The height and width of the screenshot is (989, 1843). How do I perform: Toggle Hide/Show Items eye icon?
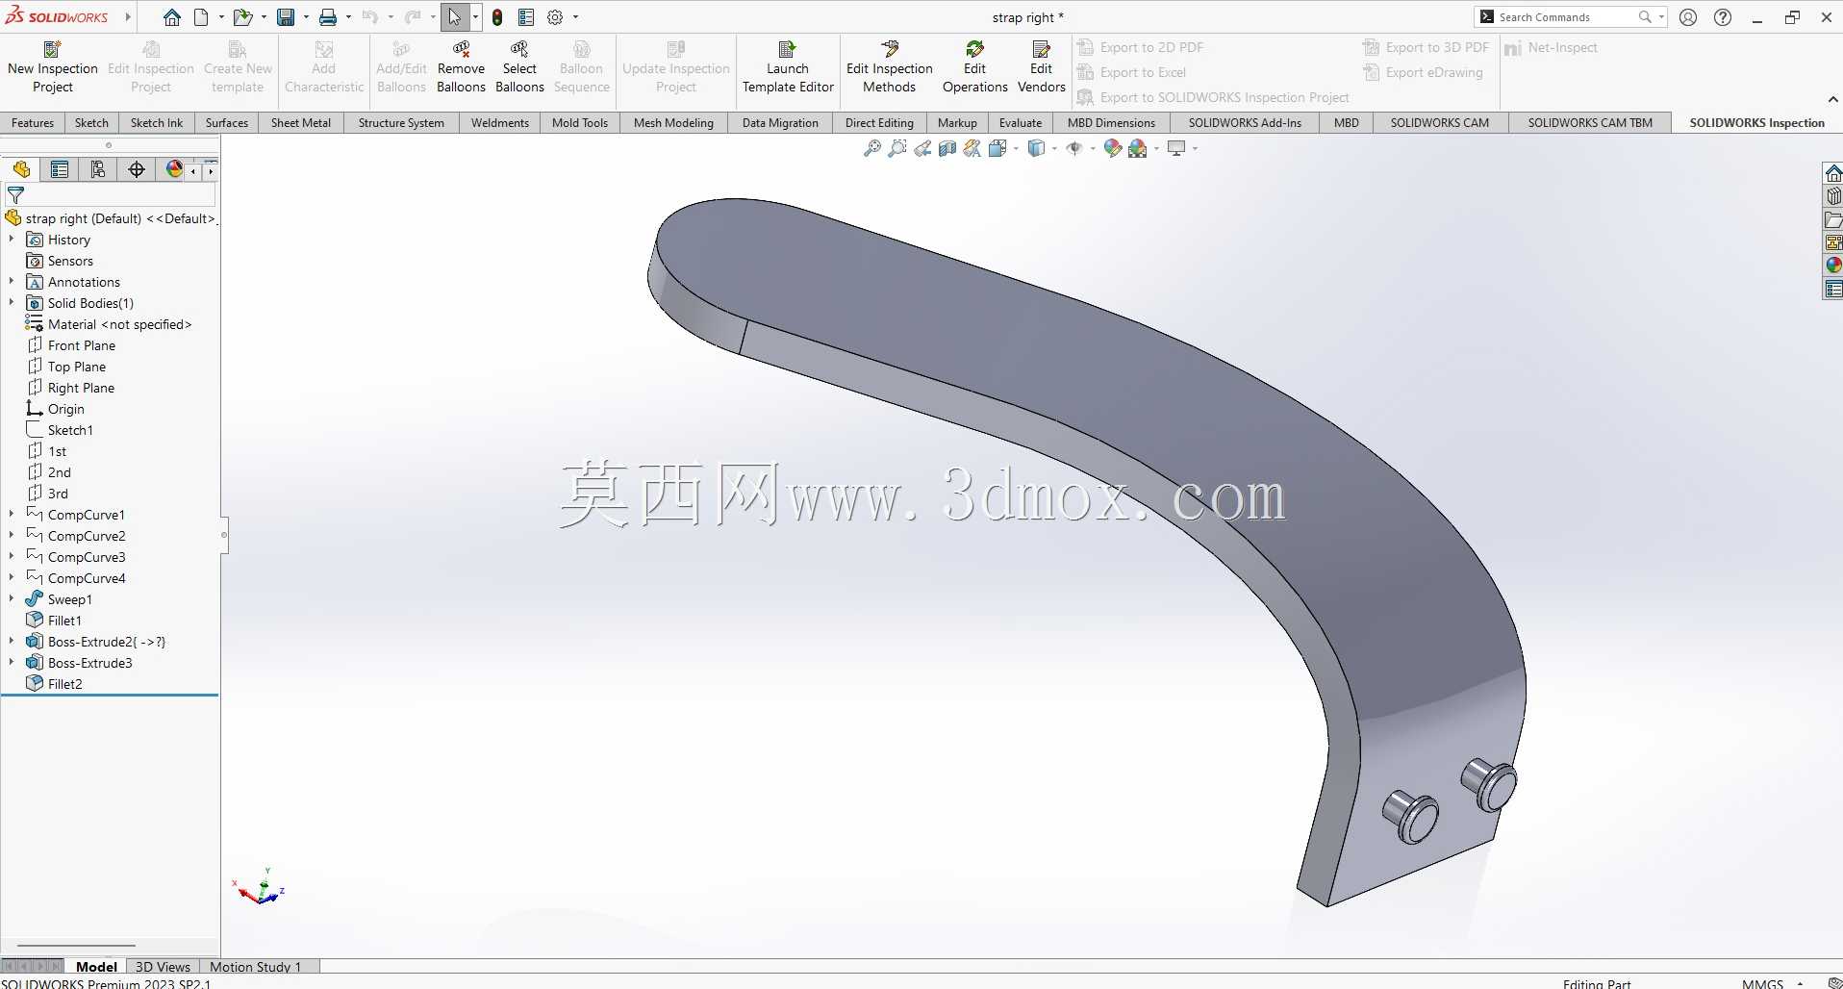pos(1074,148)
